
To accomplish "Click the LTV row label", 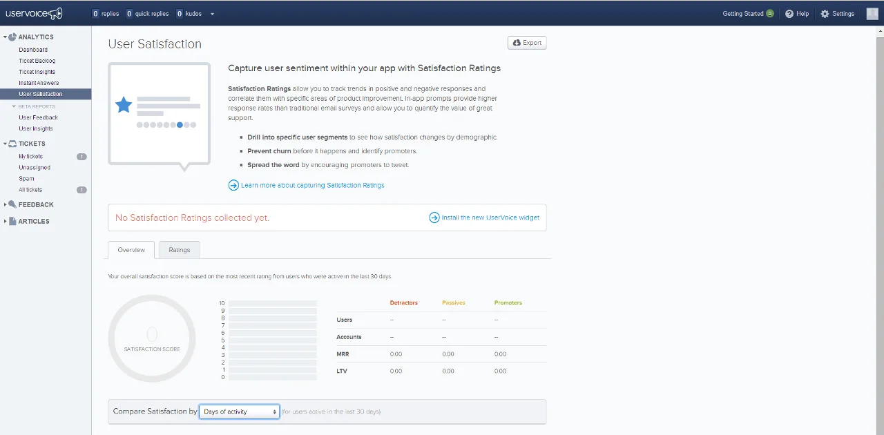I will click(342, 371).
